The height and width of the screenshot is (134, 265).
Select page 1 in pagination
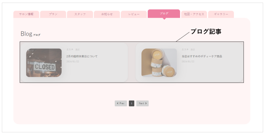(x=131, y=103)
